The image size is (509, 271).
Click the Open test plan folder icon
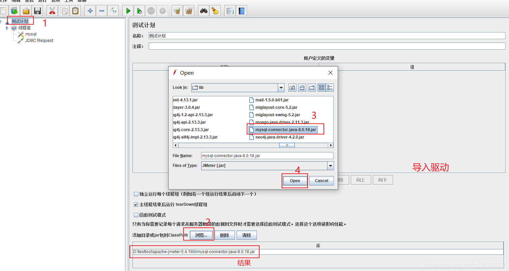26,11
